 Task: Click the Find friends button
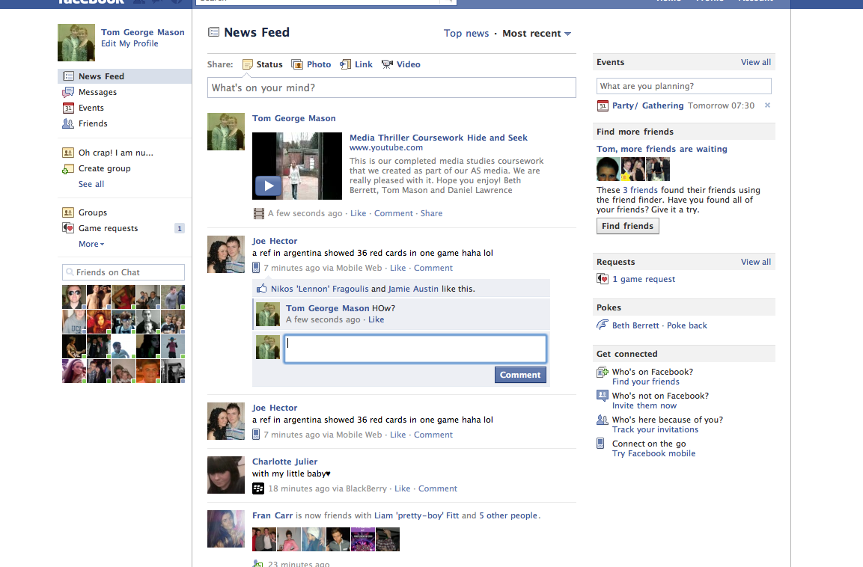pyautogui.click(x=627, y=226)
